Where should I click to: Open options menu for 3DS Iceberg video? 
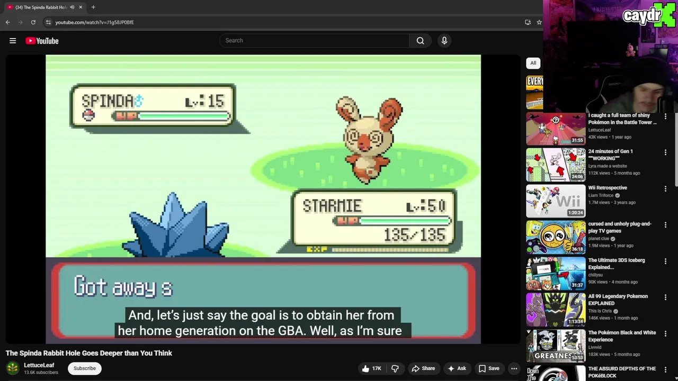click(665, 261)
